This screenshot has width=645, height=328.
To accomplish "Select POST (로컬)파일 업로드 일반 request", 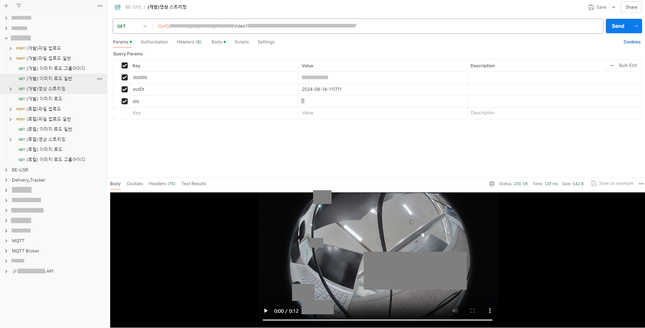I will click(43, 119).
